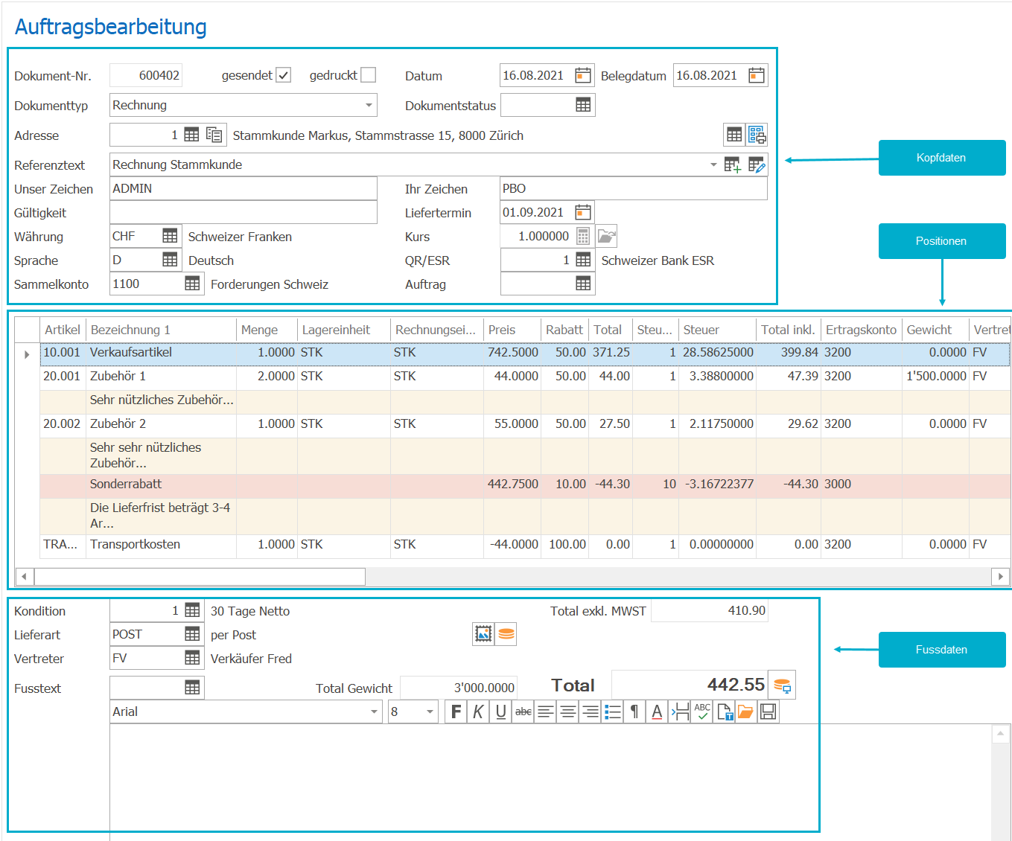Open the Lieferart lookup table

[192, 634]
